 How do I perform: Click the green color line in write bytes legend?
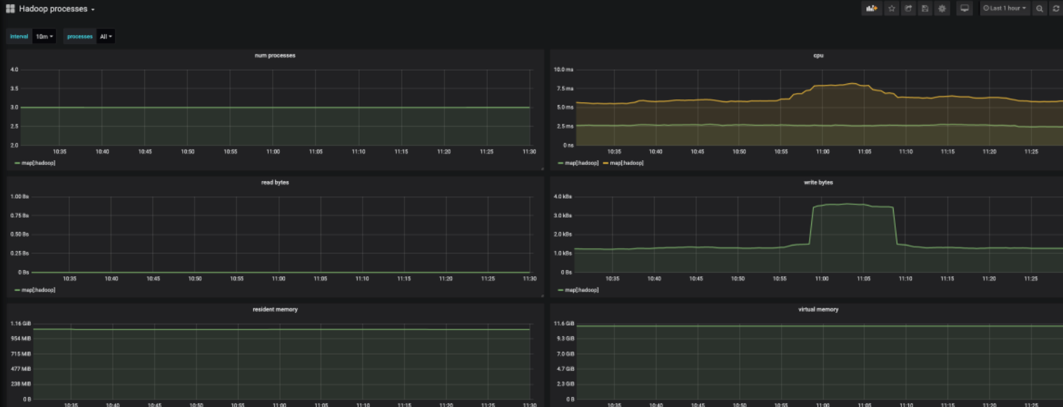[x=561, y=290]
